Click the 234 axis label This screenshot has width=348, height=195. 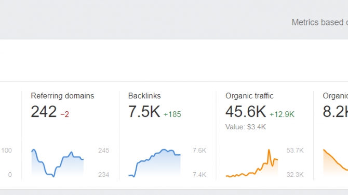tap(104, 175)
